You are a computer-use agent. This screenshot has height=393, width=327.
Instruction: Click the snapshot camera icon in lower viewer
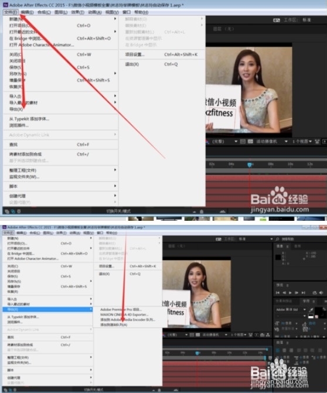[263, 335]
